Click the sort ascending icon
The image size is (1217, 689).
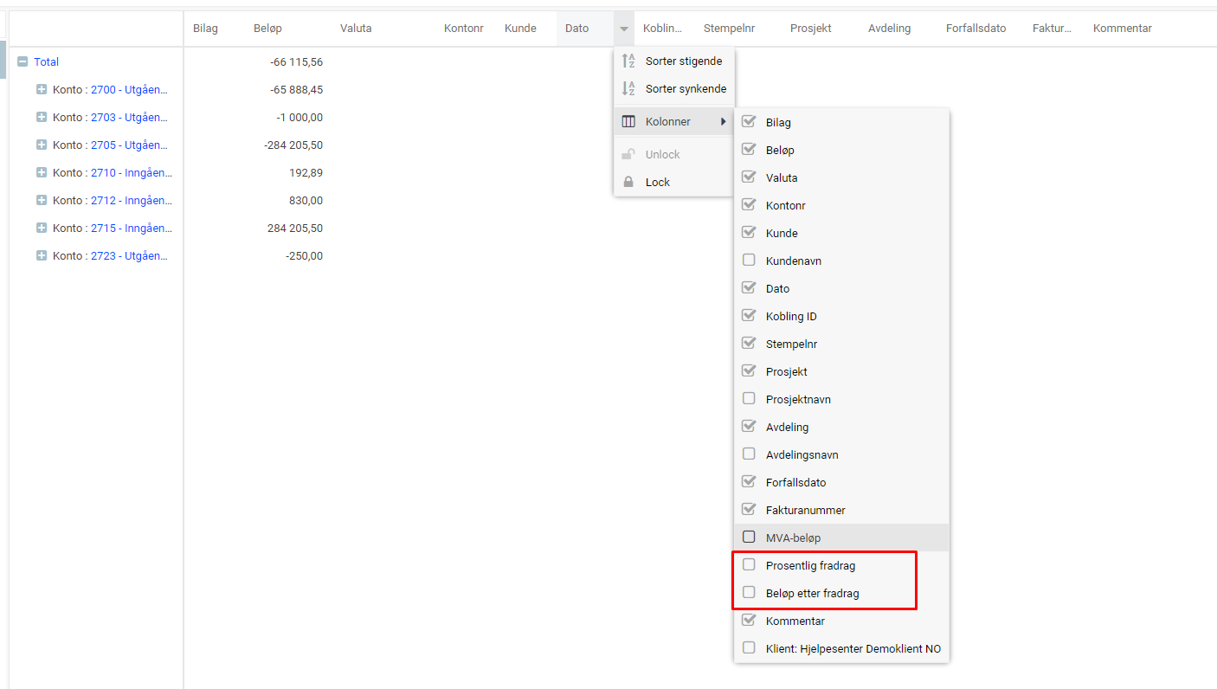pos(629,61)
